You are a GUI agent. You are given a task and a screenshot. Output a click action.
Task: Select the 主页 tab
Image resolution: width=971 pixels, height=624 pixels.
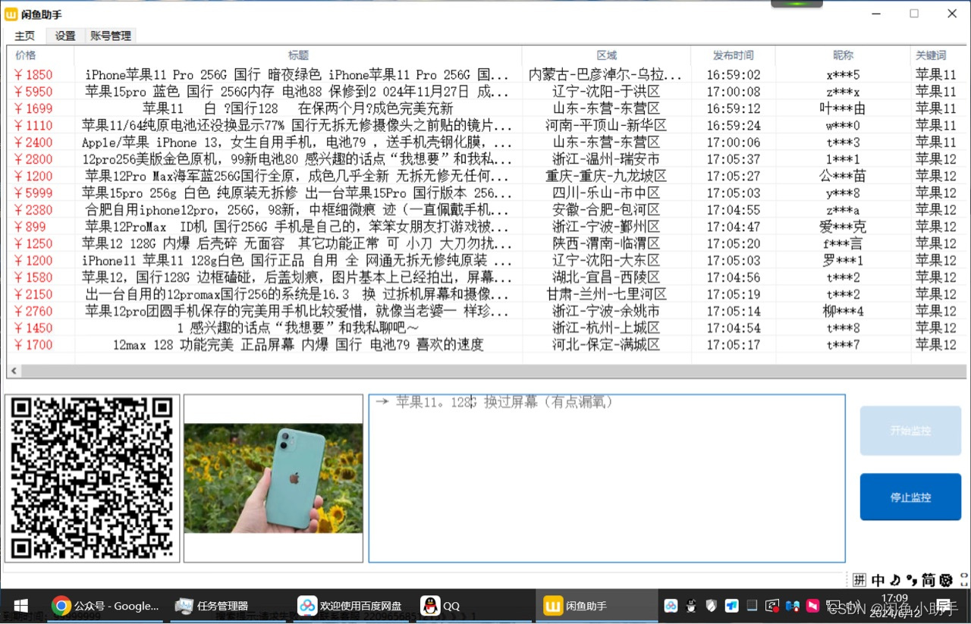[x=25, y=36]
